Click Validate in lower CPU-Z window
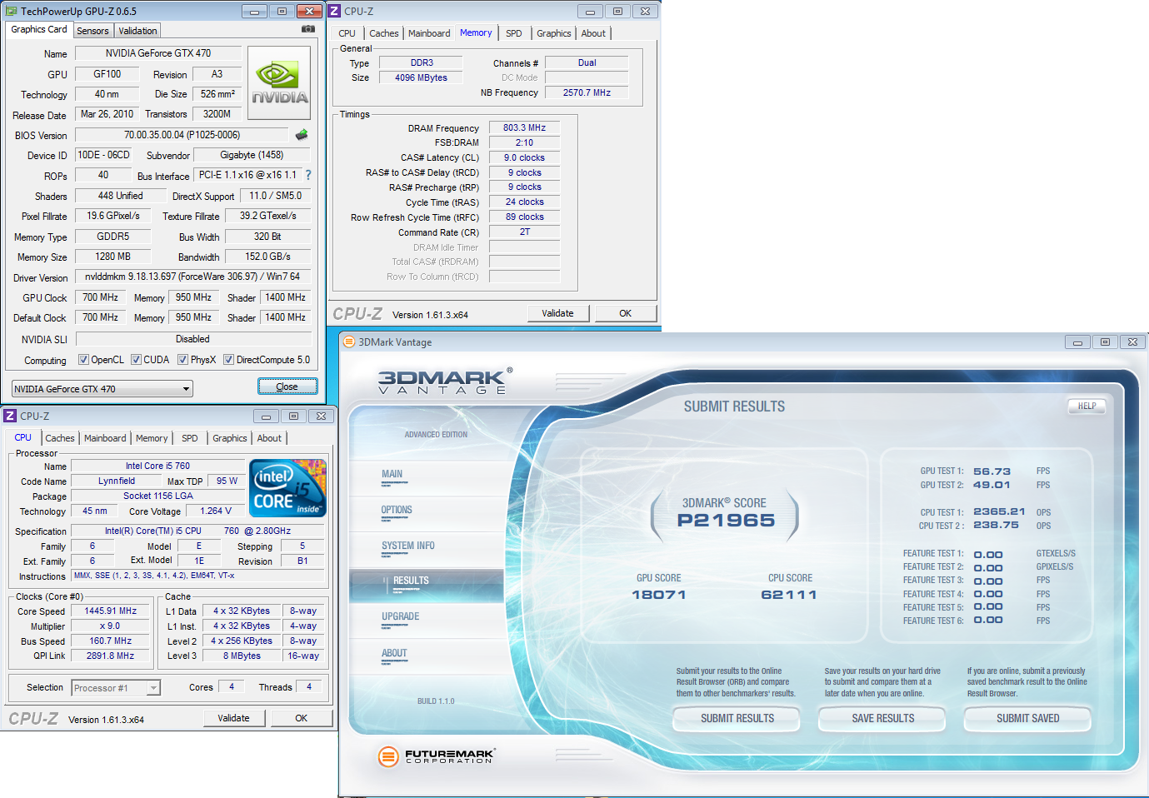Viewport: 1149px width, 798px height. coord(234,718)
